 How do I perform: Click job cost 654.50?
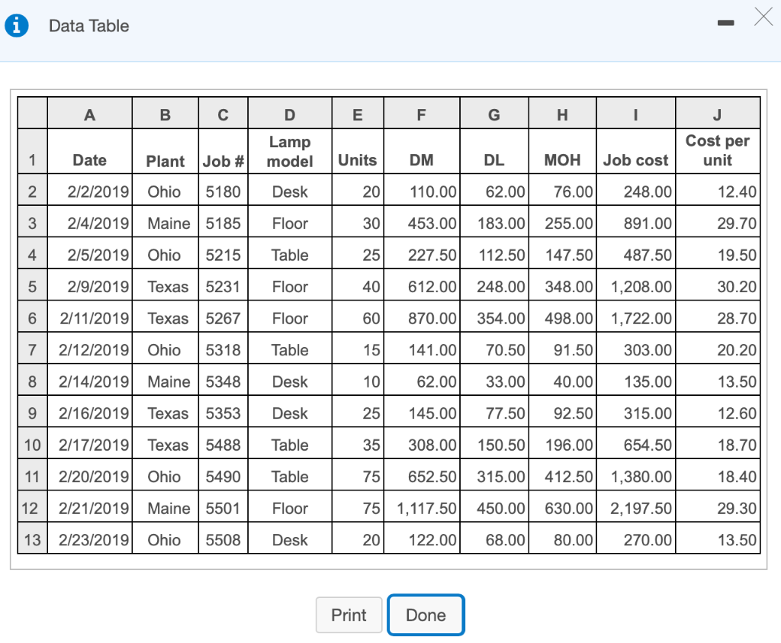pyautogui.click(x=635, y=443)
